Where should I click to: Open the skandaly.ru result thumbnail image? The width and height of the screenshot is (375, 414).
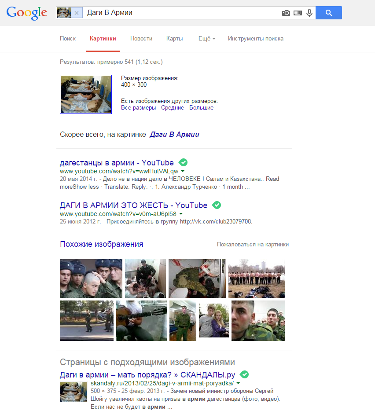(x=74, y=392)
